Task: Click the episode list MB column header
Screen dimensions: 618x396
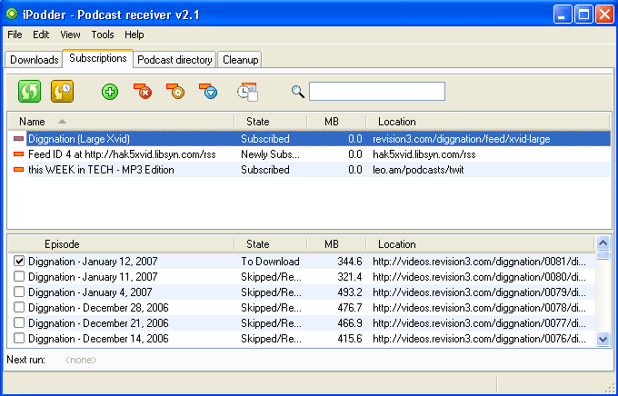Action: click(336, 244)
